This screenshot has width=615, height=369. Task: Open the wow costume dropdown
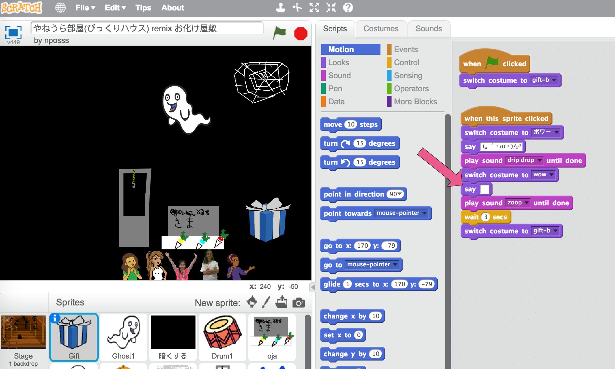click(551, 174)
